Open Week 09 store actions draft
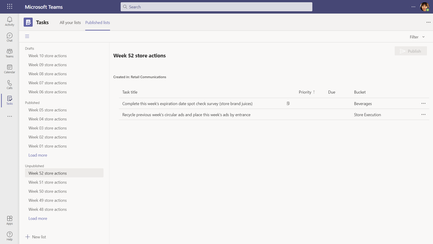433x244 pixels. pyautogui.click(x=48, y=65)
